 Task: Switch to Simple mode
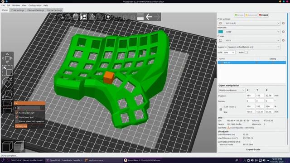tap(239, 15)
